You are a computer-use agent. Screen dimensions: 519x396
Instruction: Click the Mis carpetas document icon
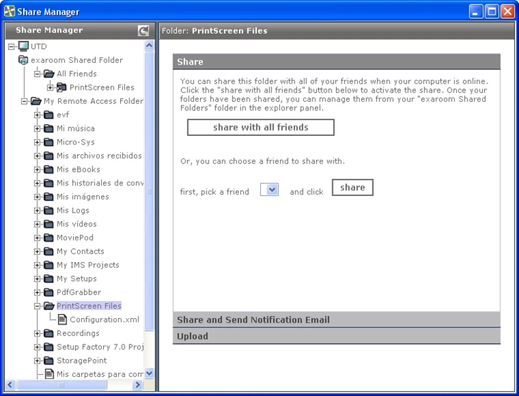[49, 374]
